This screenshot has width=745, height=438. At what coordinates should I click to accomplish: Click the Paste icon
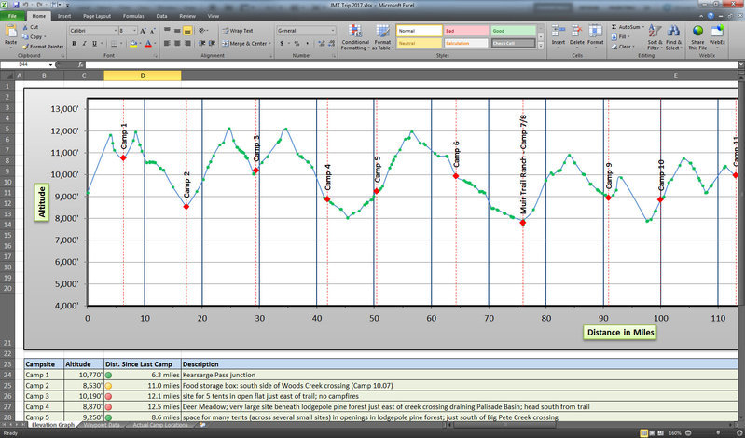(x=10, y=33)
